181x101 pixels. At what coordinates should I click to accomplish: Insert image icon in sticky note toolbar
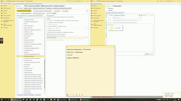click(x=82, y=95)
